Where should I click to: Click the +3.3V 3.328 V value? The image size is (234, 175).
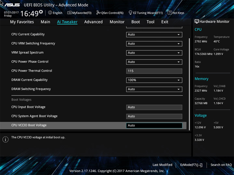click(199, 140)
